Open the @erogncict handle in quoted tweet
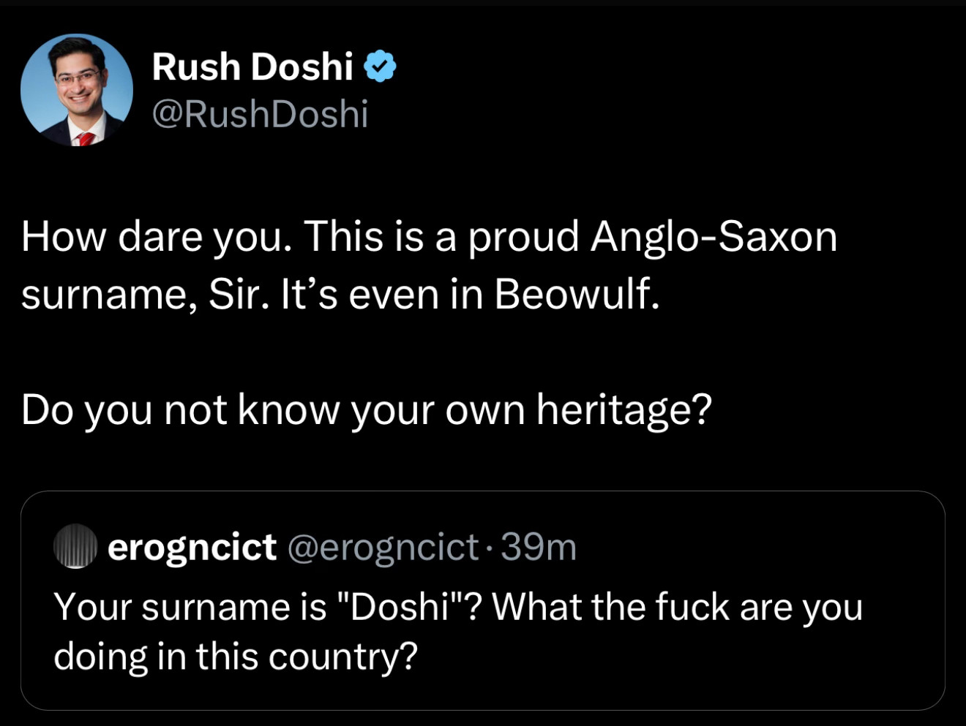 click(x=383, y=548)
